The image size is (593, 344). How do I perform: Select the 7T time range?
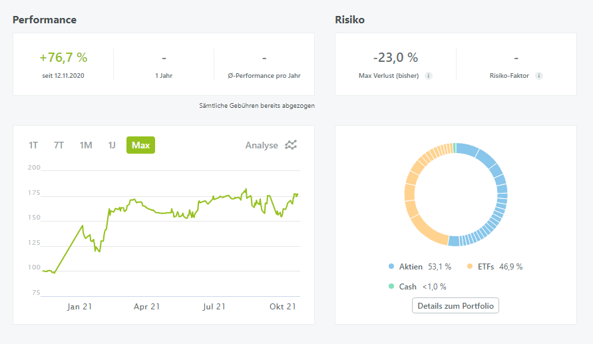point(59,145)
